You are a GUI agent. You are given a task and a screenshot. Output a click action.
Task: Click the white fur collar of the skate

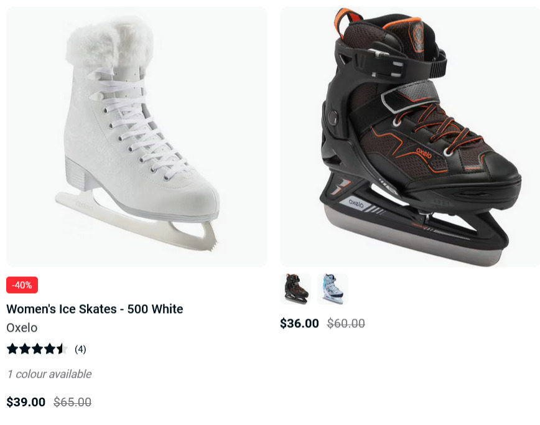(109, 43)
